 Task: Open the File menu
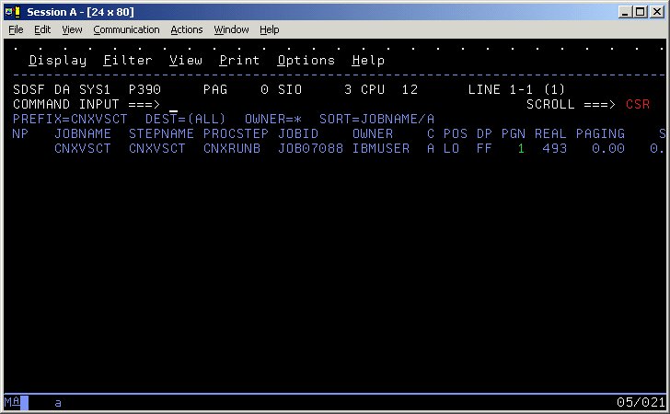(x=16, y=29)
